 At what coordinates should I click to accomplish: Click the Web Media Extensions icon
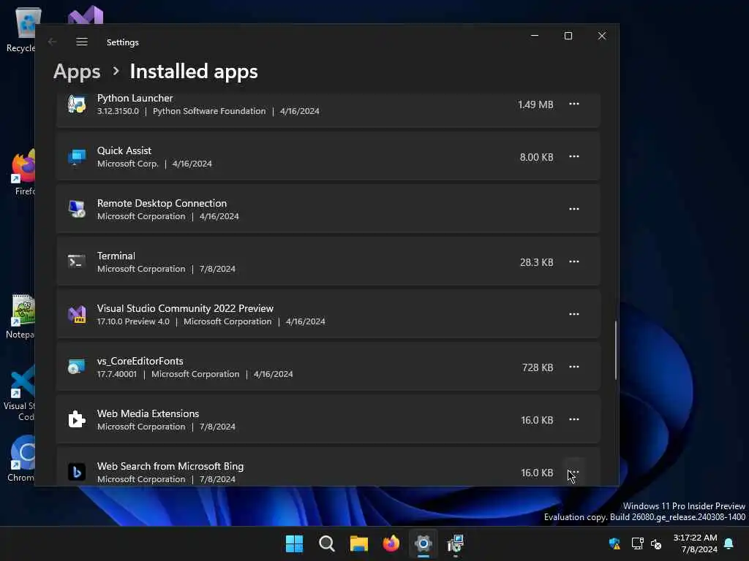pyautogui.click(x=76, y=419)
